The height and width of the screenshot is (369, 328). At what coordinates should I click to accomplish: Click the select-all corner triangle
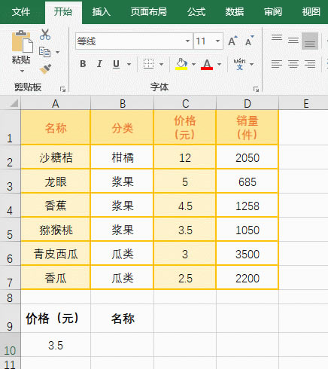point(14,103)
